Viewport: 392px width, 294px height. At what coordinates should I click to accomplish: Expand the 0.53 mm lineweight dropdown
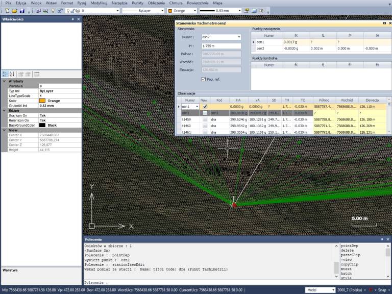(x=239, y=10)
